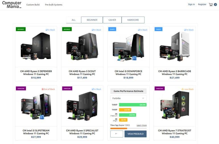Click the Register link

pyautogui.click(x=202, y=4)
